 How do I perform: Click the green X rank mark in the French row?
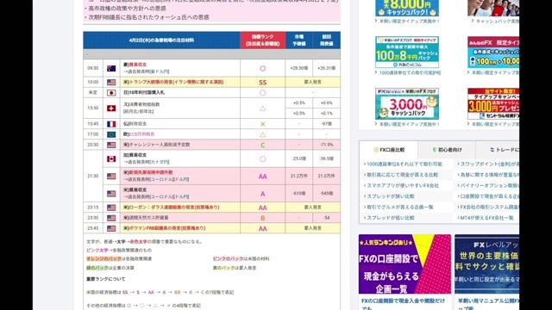[262, 124]
